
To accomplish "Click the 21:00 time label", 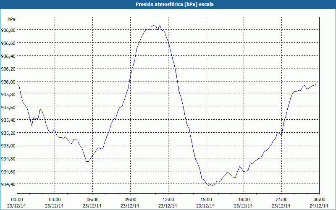I will [281, 200].
